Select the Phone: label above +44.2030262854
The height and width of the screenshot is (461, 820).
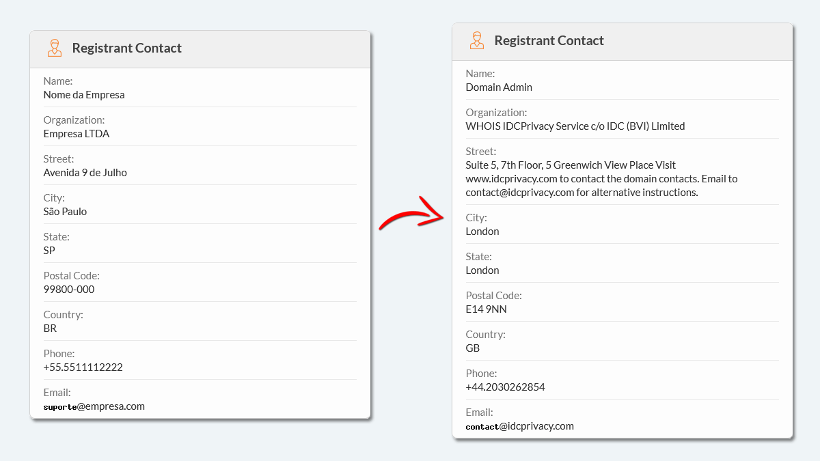click(482, 374)
